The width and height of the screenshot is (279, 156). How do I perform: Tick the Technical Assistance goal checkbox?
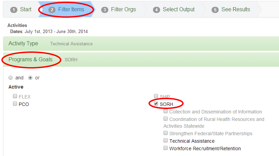pyautogui.click(x=166, y=141)
